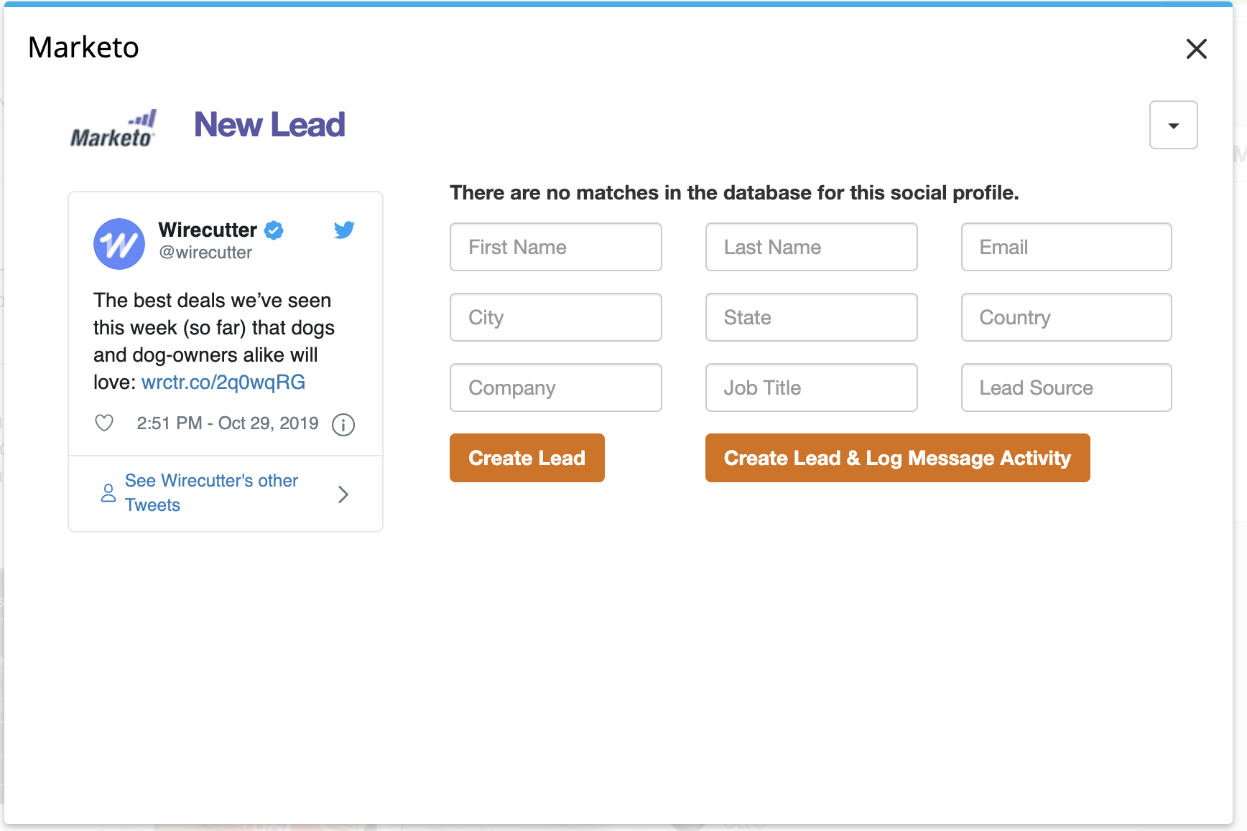Screen dimensions: 1247x831
Task: Focus the First Name field
Action: (555, 247)
